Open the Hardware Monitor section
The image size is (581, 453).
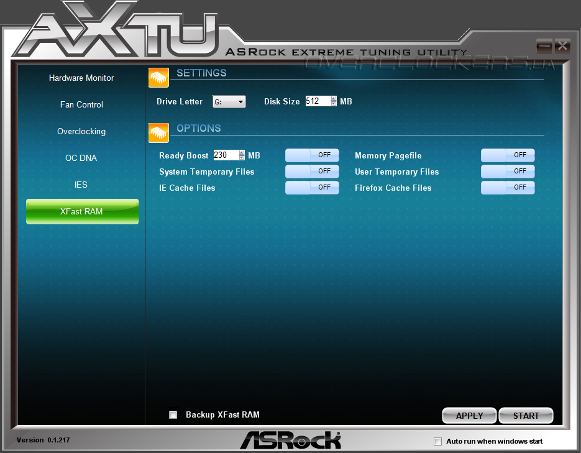click(81, 78)
